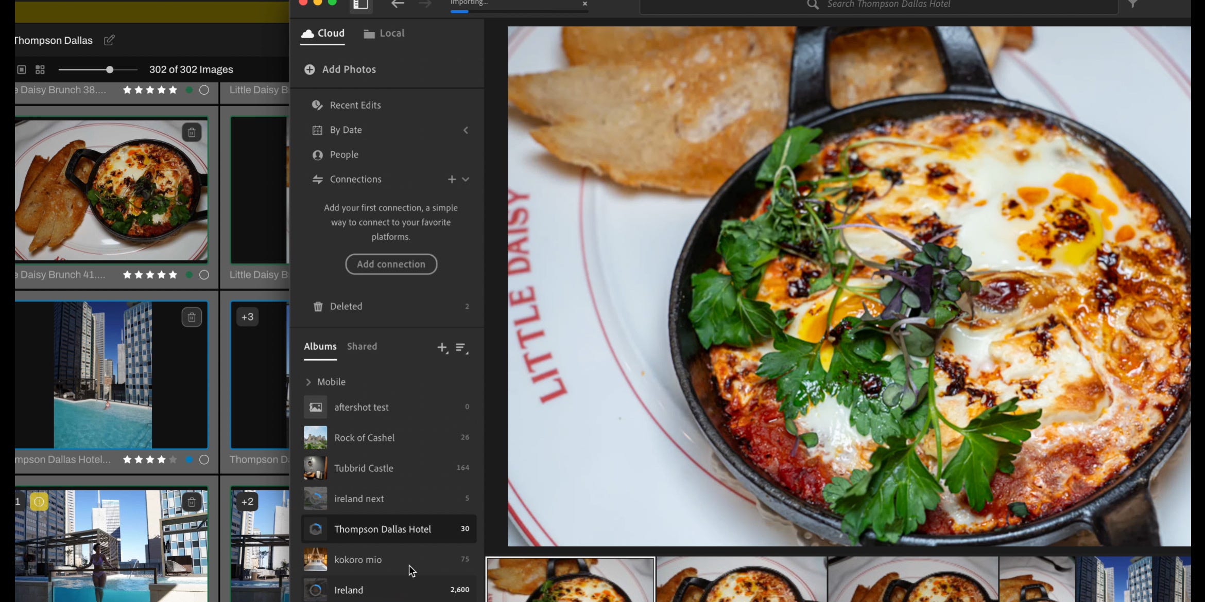Expand the Mobile albums folder
This screenshot has height=602, width=1205.
click(308, 382)
